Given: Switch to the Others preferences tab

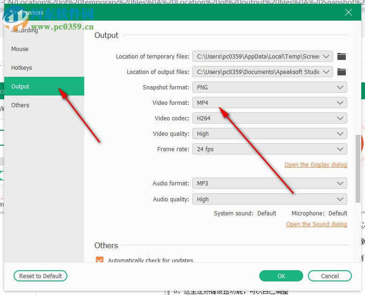Looking at the screenshot, I should point(44,105).
